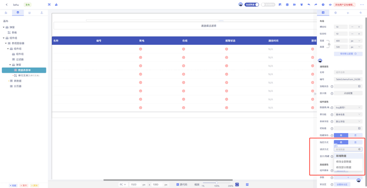Image resolution: width=367 pixels, height=188 pixels.
Task: Open the three-dots more menu
Action: tap(362, 4)
